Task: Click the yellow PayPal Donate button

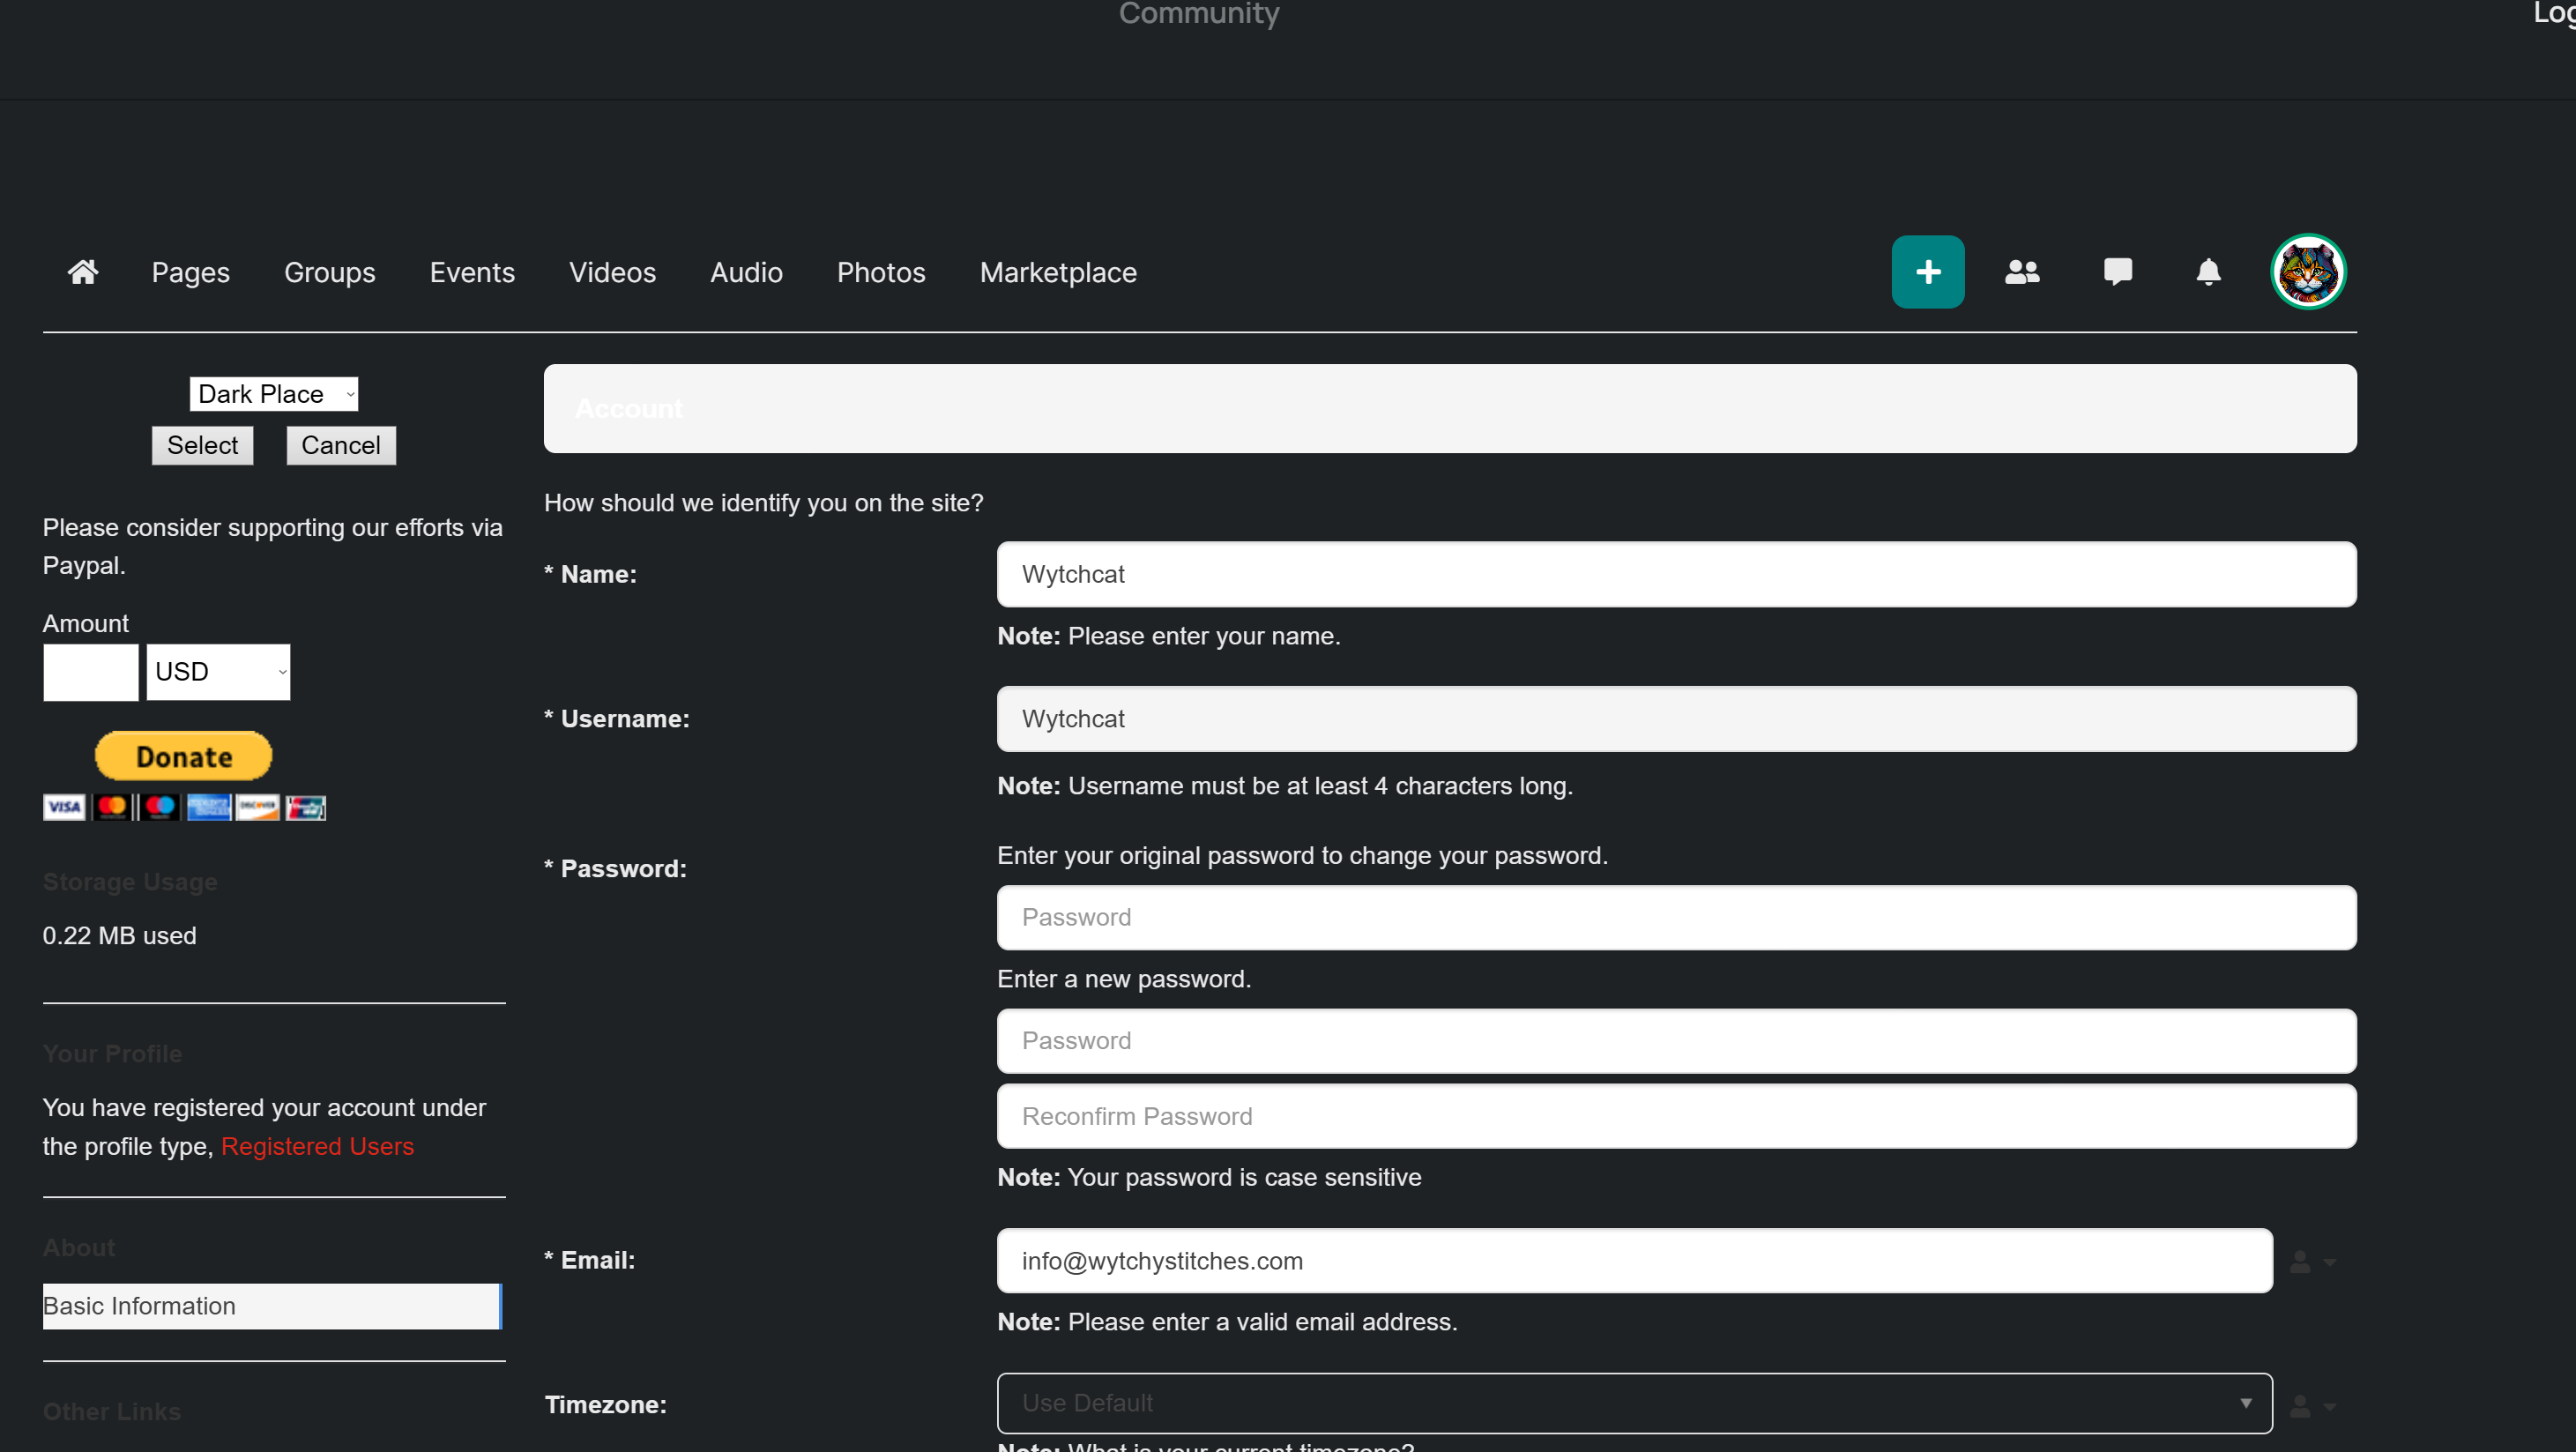Action: pos(183,757)
